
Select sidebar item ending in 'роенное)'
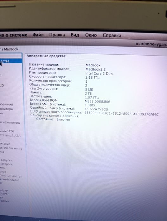coord(6,105)
